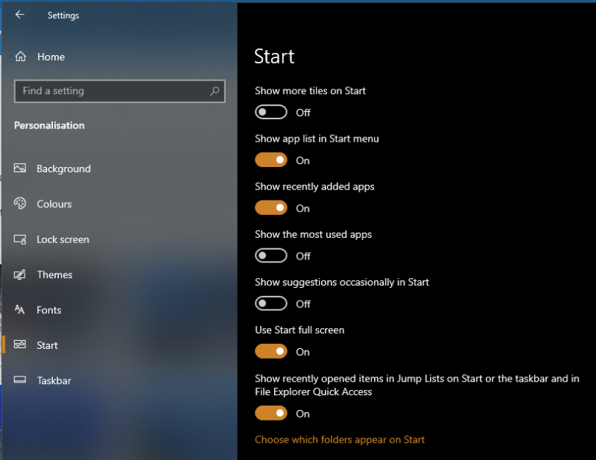Open Choose which folders appear on Start
The width and height of the screenshot is (596, 460).
[x=340, y=440]
